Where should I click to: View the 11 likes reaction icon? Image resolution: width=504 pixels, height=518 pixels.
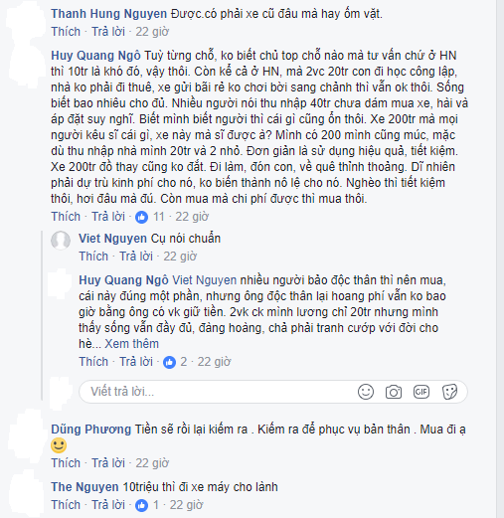141,217
